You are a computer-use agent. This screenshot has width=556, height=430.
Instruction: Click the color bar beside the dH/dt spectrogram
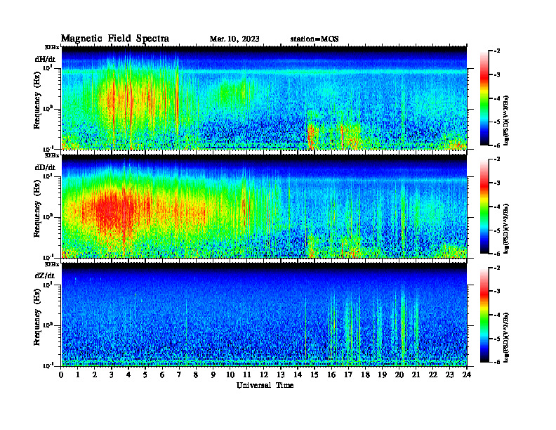point(484,98)
